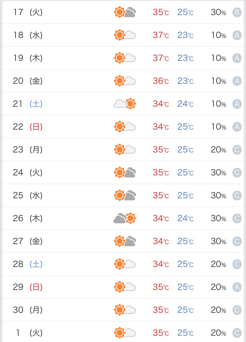
Task: Click the 24°C low on day 26
Action: 185,218
